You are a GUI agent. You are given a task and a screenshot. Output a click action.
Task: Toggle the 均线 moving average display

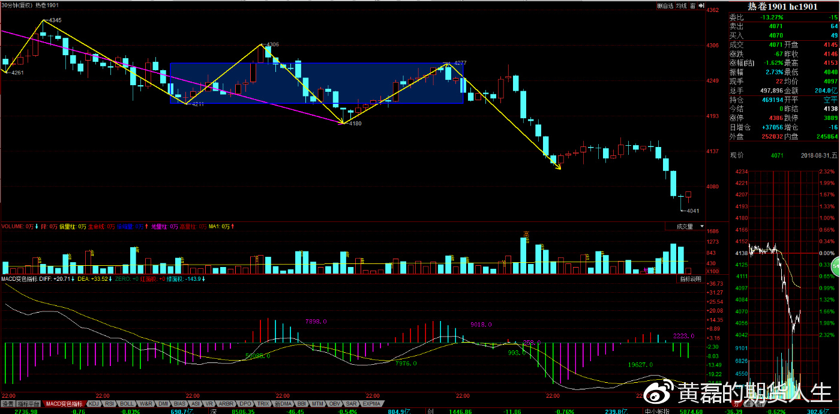pos(680,5)
